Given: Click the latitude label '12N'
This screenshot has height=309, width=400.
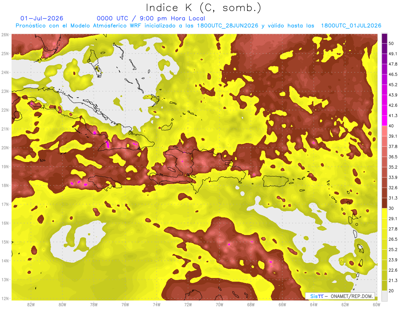Looking at the screenshot, I should (x=5, y=298).
